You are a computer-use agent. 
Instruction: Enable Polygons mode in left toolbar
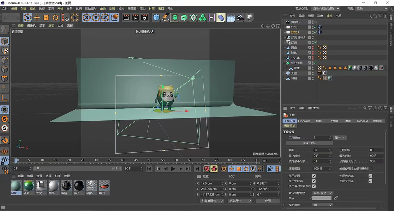click(5, 78)
